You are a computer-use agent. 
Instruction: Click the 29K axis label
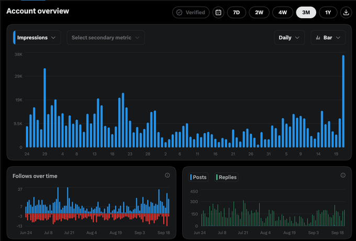[19, 76]
